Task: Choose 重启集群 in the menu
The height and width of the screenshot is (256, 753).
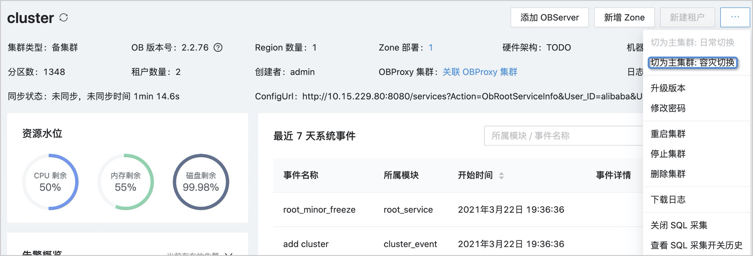Action: (668, 134)
